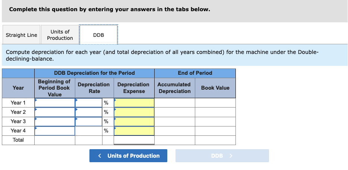Click Year 1 Beginning of Period Book Value field
This screenshot has width=348, height=170.
coord(55,103)
